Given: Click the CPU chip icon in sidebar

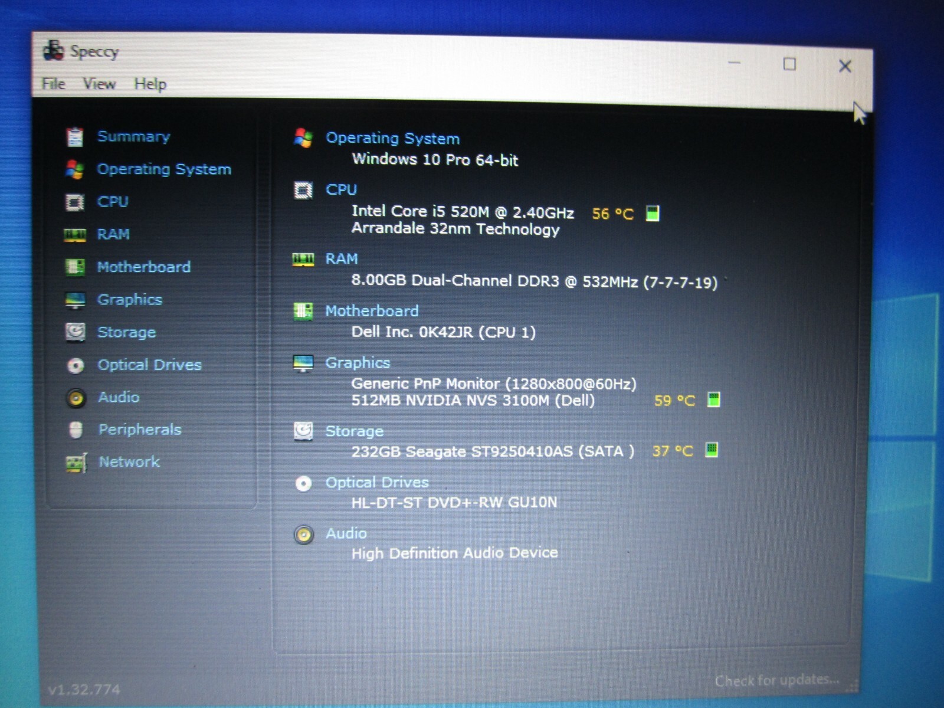Looking at the screenshot, I should click(x=75, y=202).
